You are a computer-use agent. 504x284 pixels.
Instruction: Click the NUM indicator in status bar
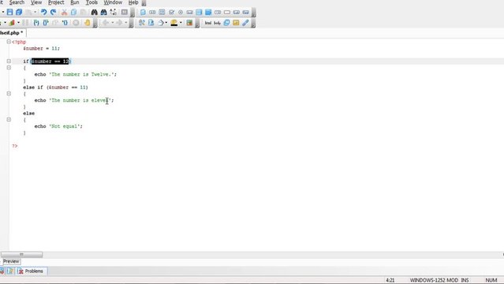[x=491, y=280]
